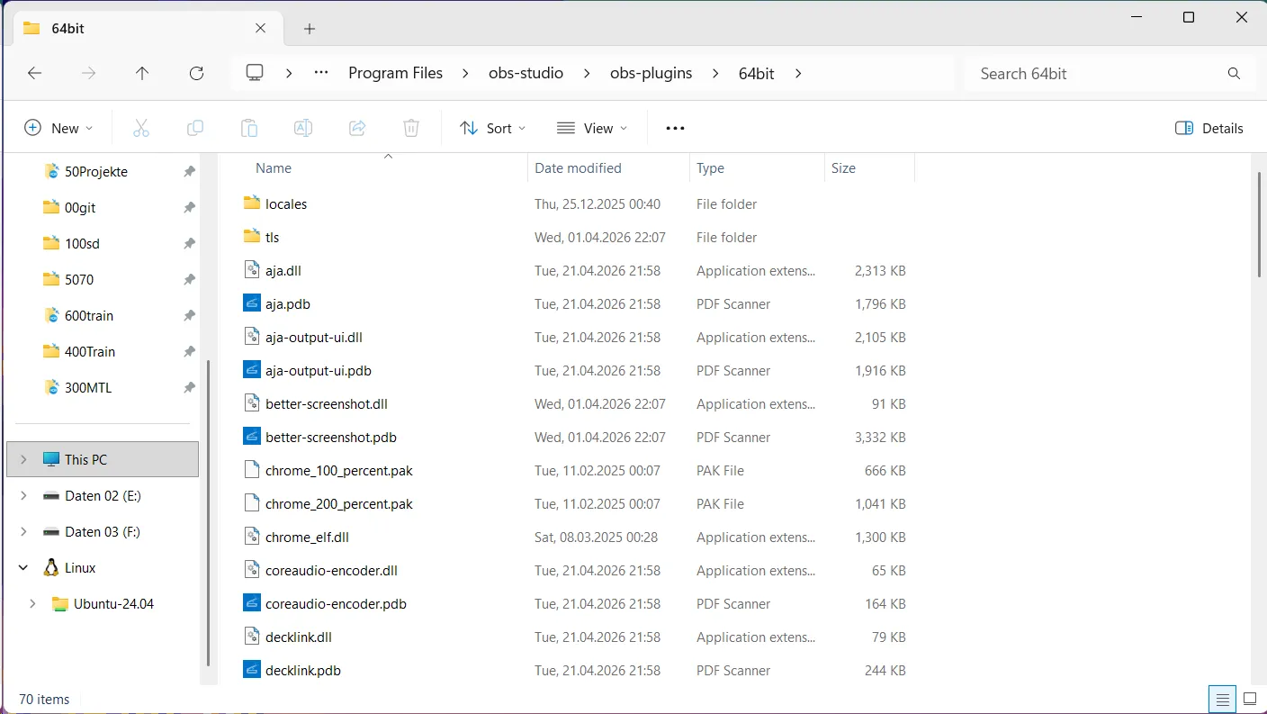Open the New item menu button

[59, 128]
